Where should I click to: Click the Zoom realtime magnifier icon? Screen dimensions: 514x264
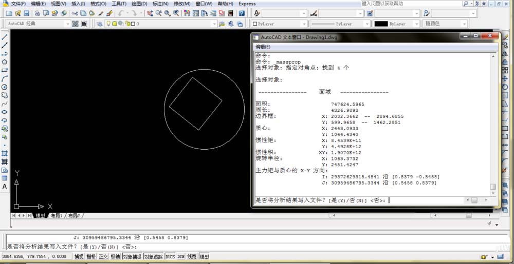[x=159, y=13]
